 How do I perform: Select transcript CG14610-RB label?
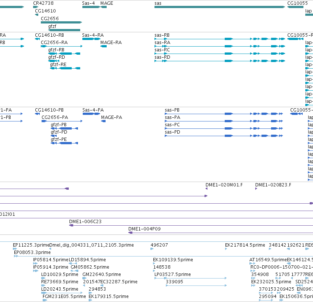pyautogui.click(x=50, y=35)
